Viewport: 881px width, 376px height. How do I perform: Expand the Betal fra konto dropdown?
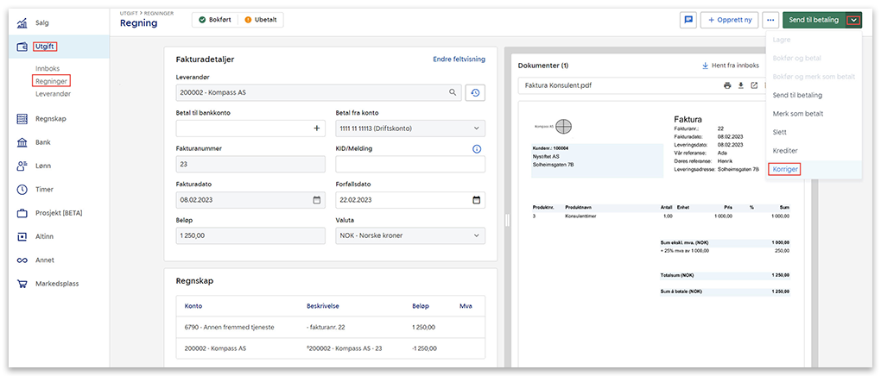pyautogui.click(x=476, y=128)
